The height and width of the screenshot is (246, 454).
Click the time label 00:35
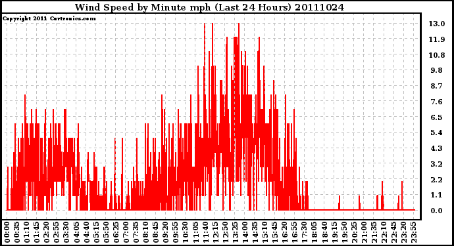pyautogui.click(x=17, y=233)
